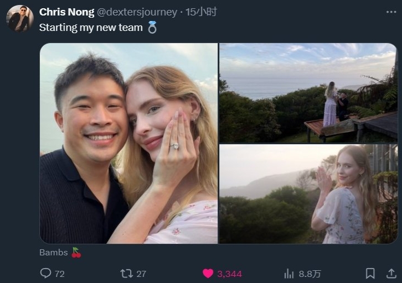This screenshot has width=402, height=283.
Task: Click the 3,344 likes count
Action: [229, 274]
